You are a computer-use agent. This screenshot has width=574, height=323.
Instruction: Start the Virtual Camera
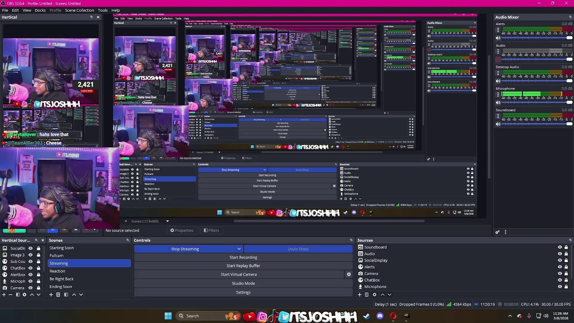(x=239, y=275)
